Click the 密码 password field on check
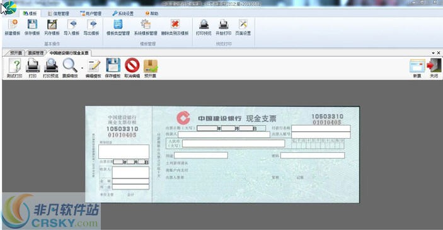 313,155
